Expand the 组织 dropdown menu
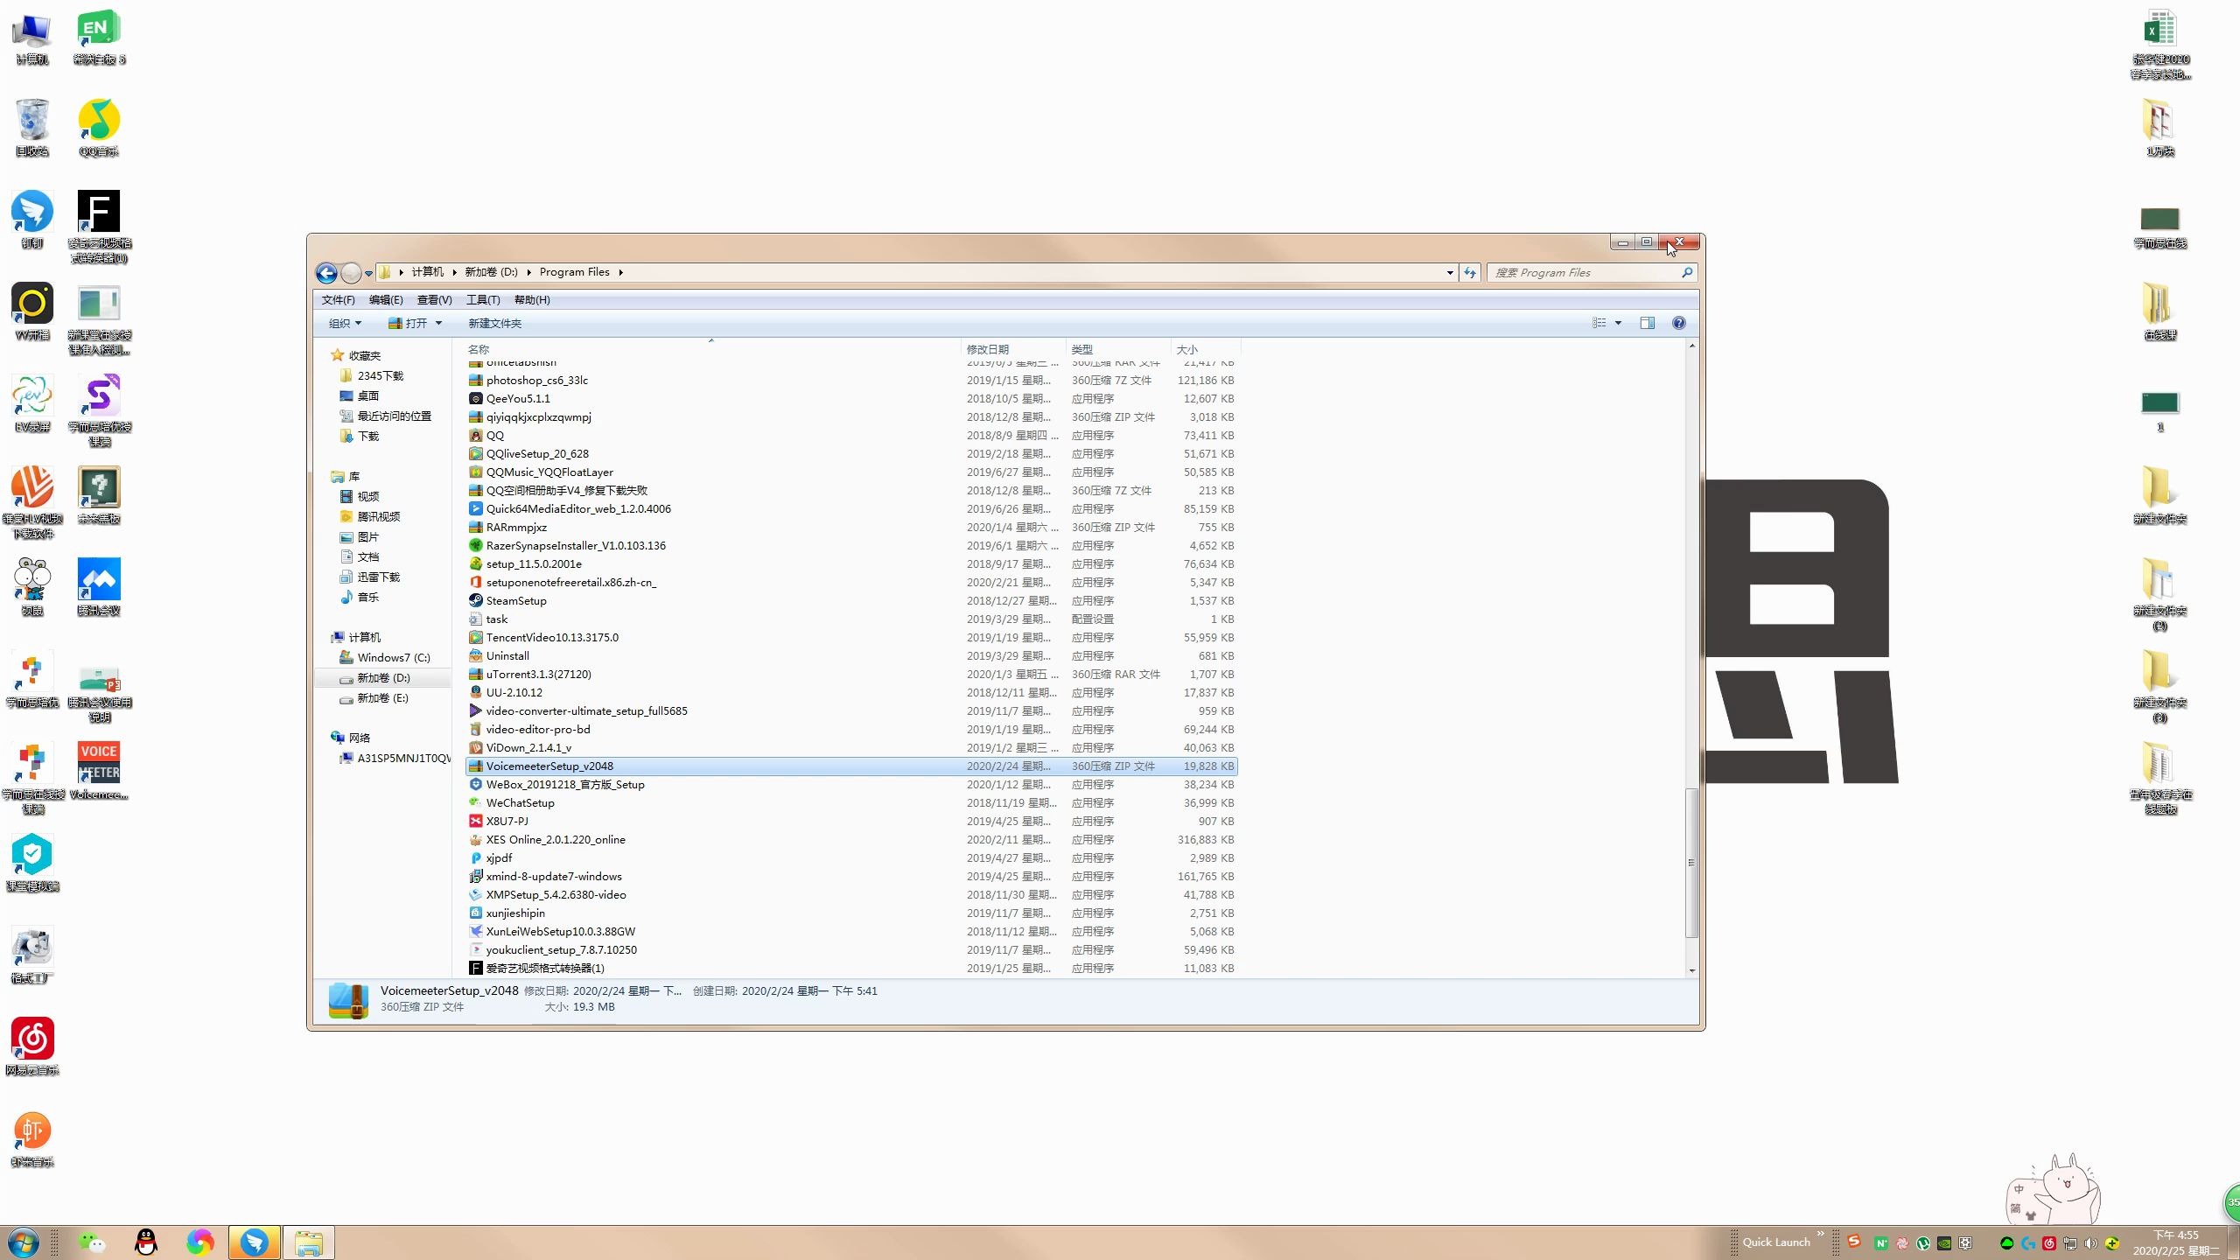2240x1260 pixels. (x=344, y=324)
